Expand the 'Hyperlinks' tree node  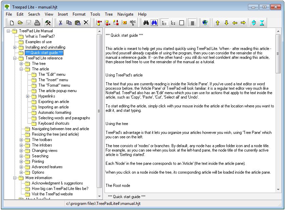28,96
